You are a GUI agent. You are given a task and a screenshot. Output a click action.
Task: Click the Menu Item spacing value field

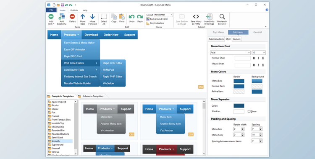pos(255,135)
